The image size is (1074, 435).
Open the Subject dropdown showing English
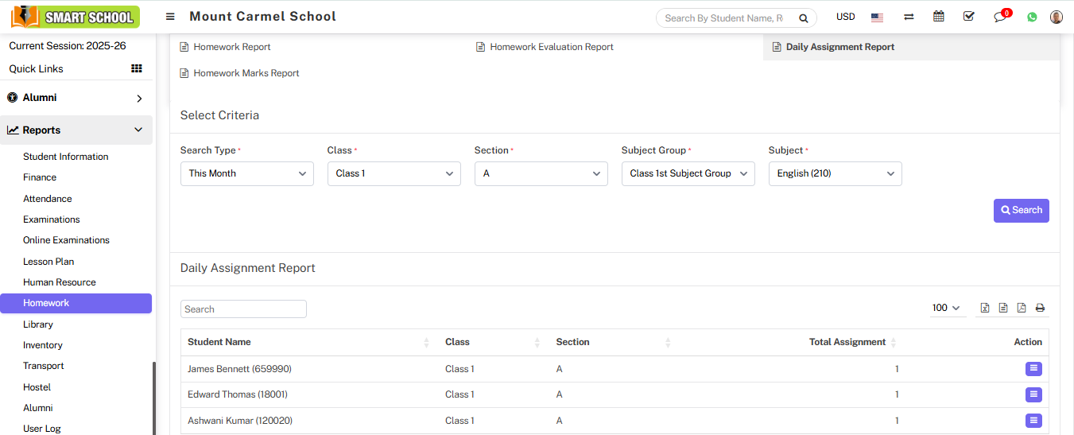pyautogui.click(x=835, y=173)
